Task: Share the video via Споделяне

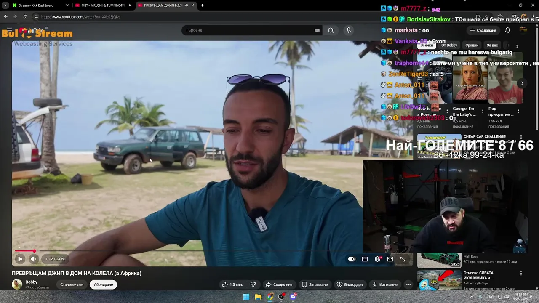Action: pos(279,285)
